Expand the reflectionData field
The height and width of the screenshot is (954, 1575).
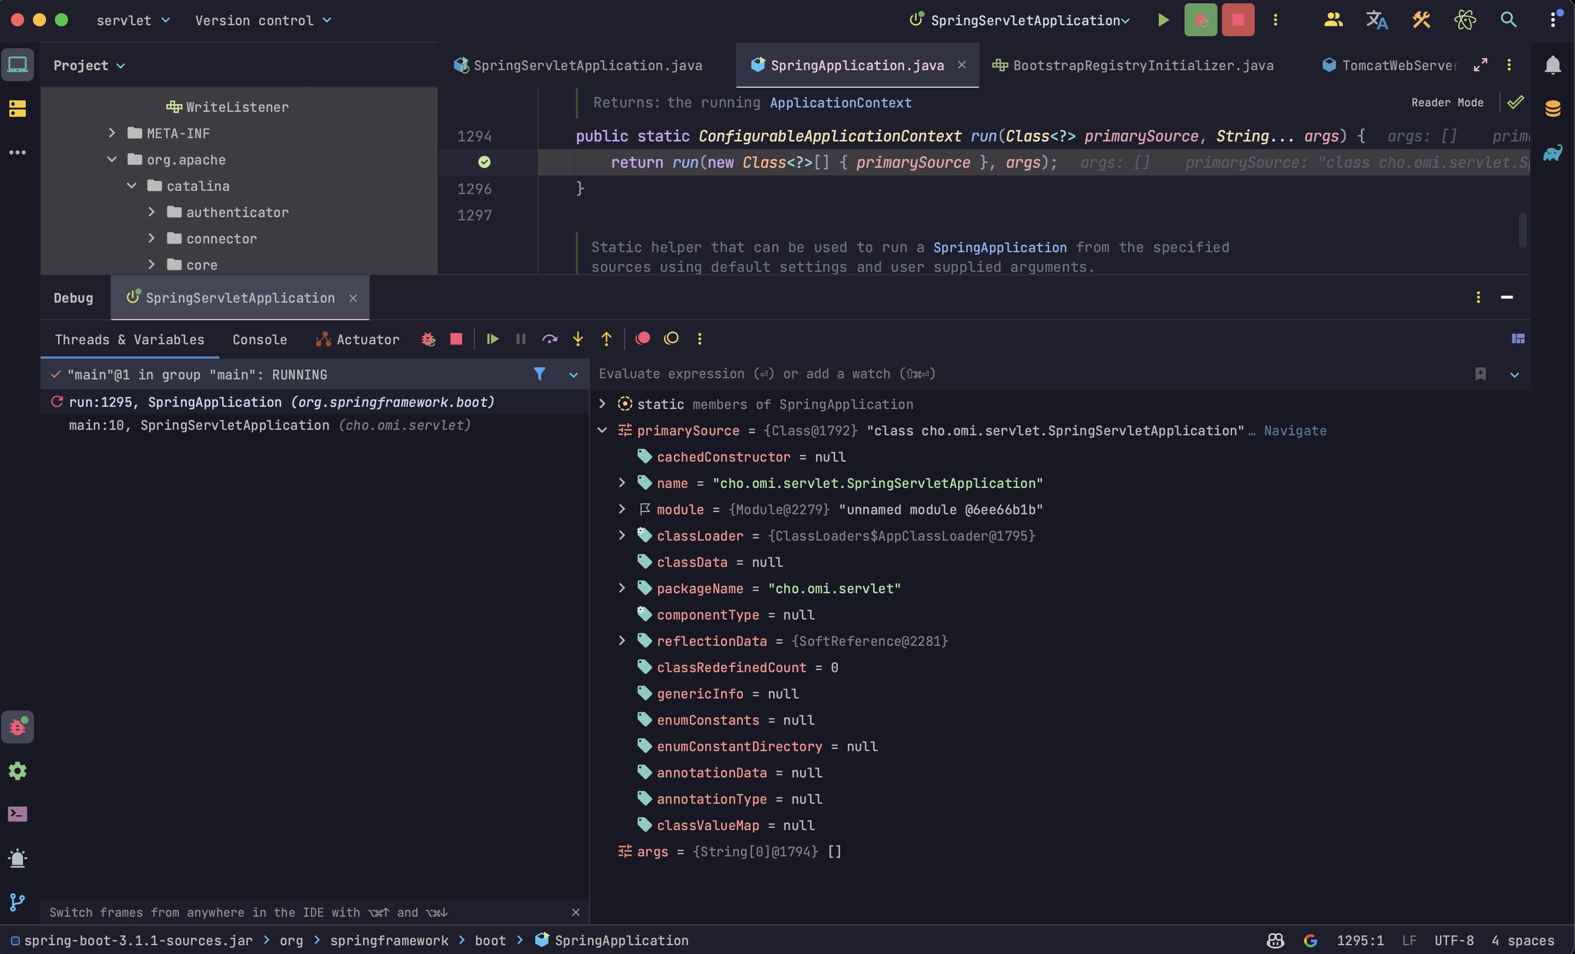point(621,640)
